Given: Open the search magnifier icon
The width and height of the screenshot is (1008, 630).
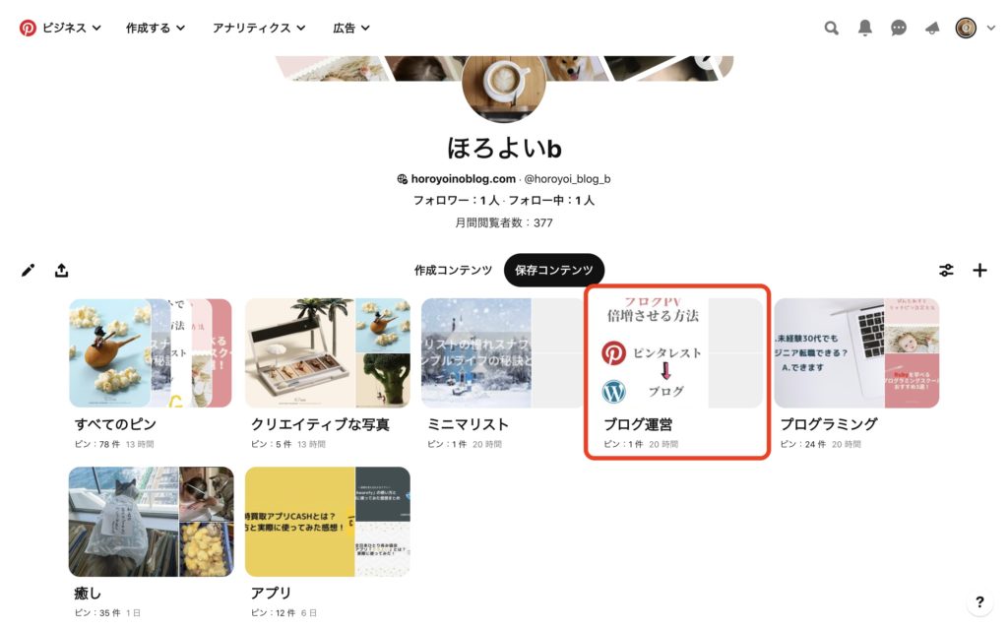Looking at the screenshot, I should pos(831,28).
